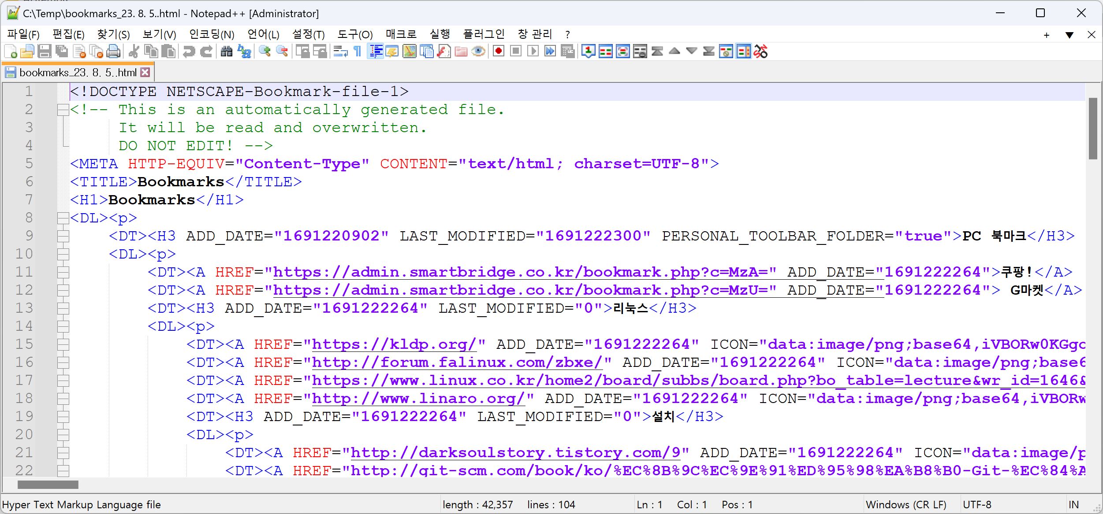Click the Undo arrow icon
1103x514 pixels.
[x=189, y=52]
